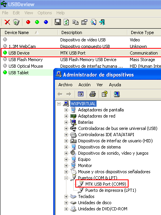Viewport: 161px width, 215px height.
Task: Click the green dot enable devices icon
Action: [37, 22]
